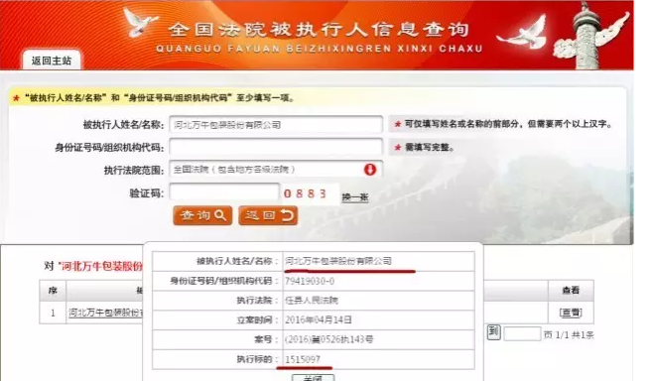Image resolution: width=652 pixels, height=381 pixels.
Task: Click the orange 查询 search button
Action: [202, 215]
